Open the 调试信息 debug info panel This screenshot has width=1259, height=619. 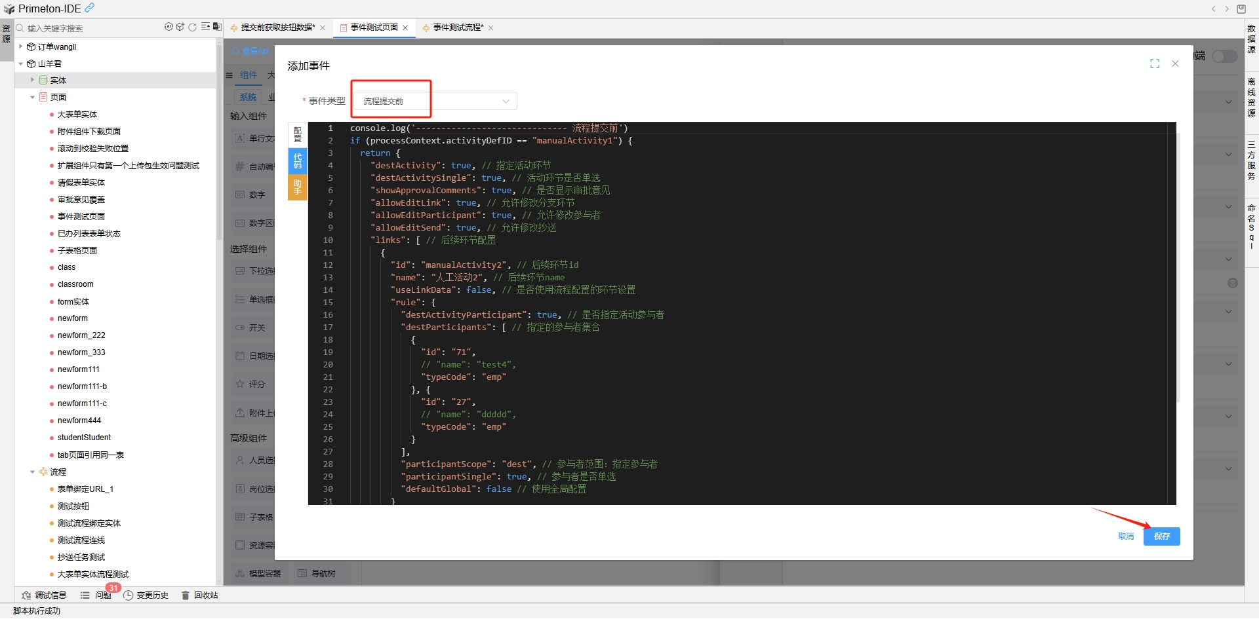pos(44,595)
